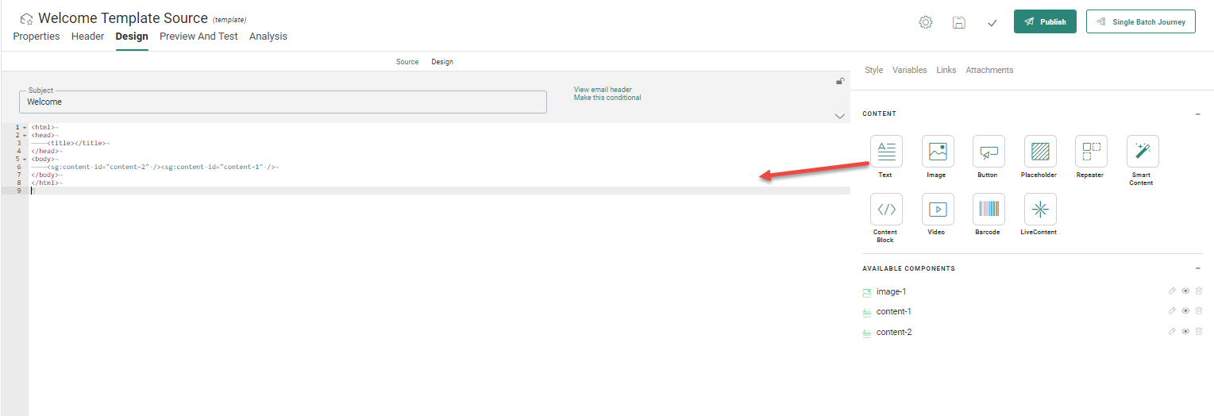
Task: Click the Publish button
Action: (1045, 21)
